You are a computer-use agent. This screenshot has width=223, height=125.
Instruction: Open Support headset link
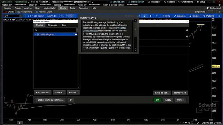click(169, 2)
